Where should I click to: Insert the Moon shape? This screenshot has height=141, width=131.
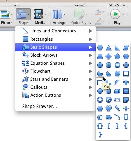click(100, 117)
